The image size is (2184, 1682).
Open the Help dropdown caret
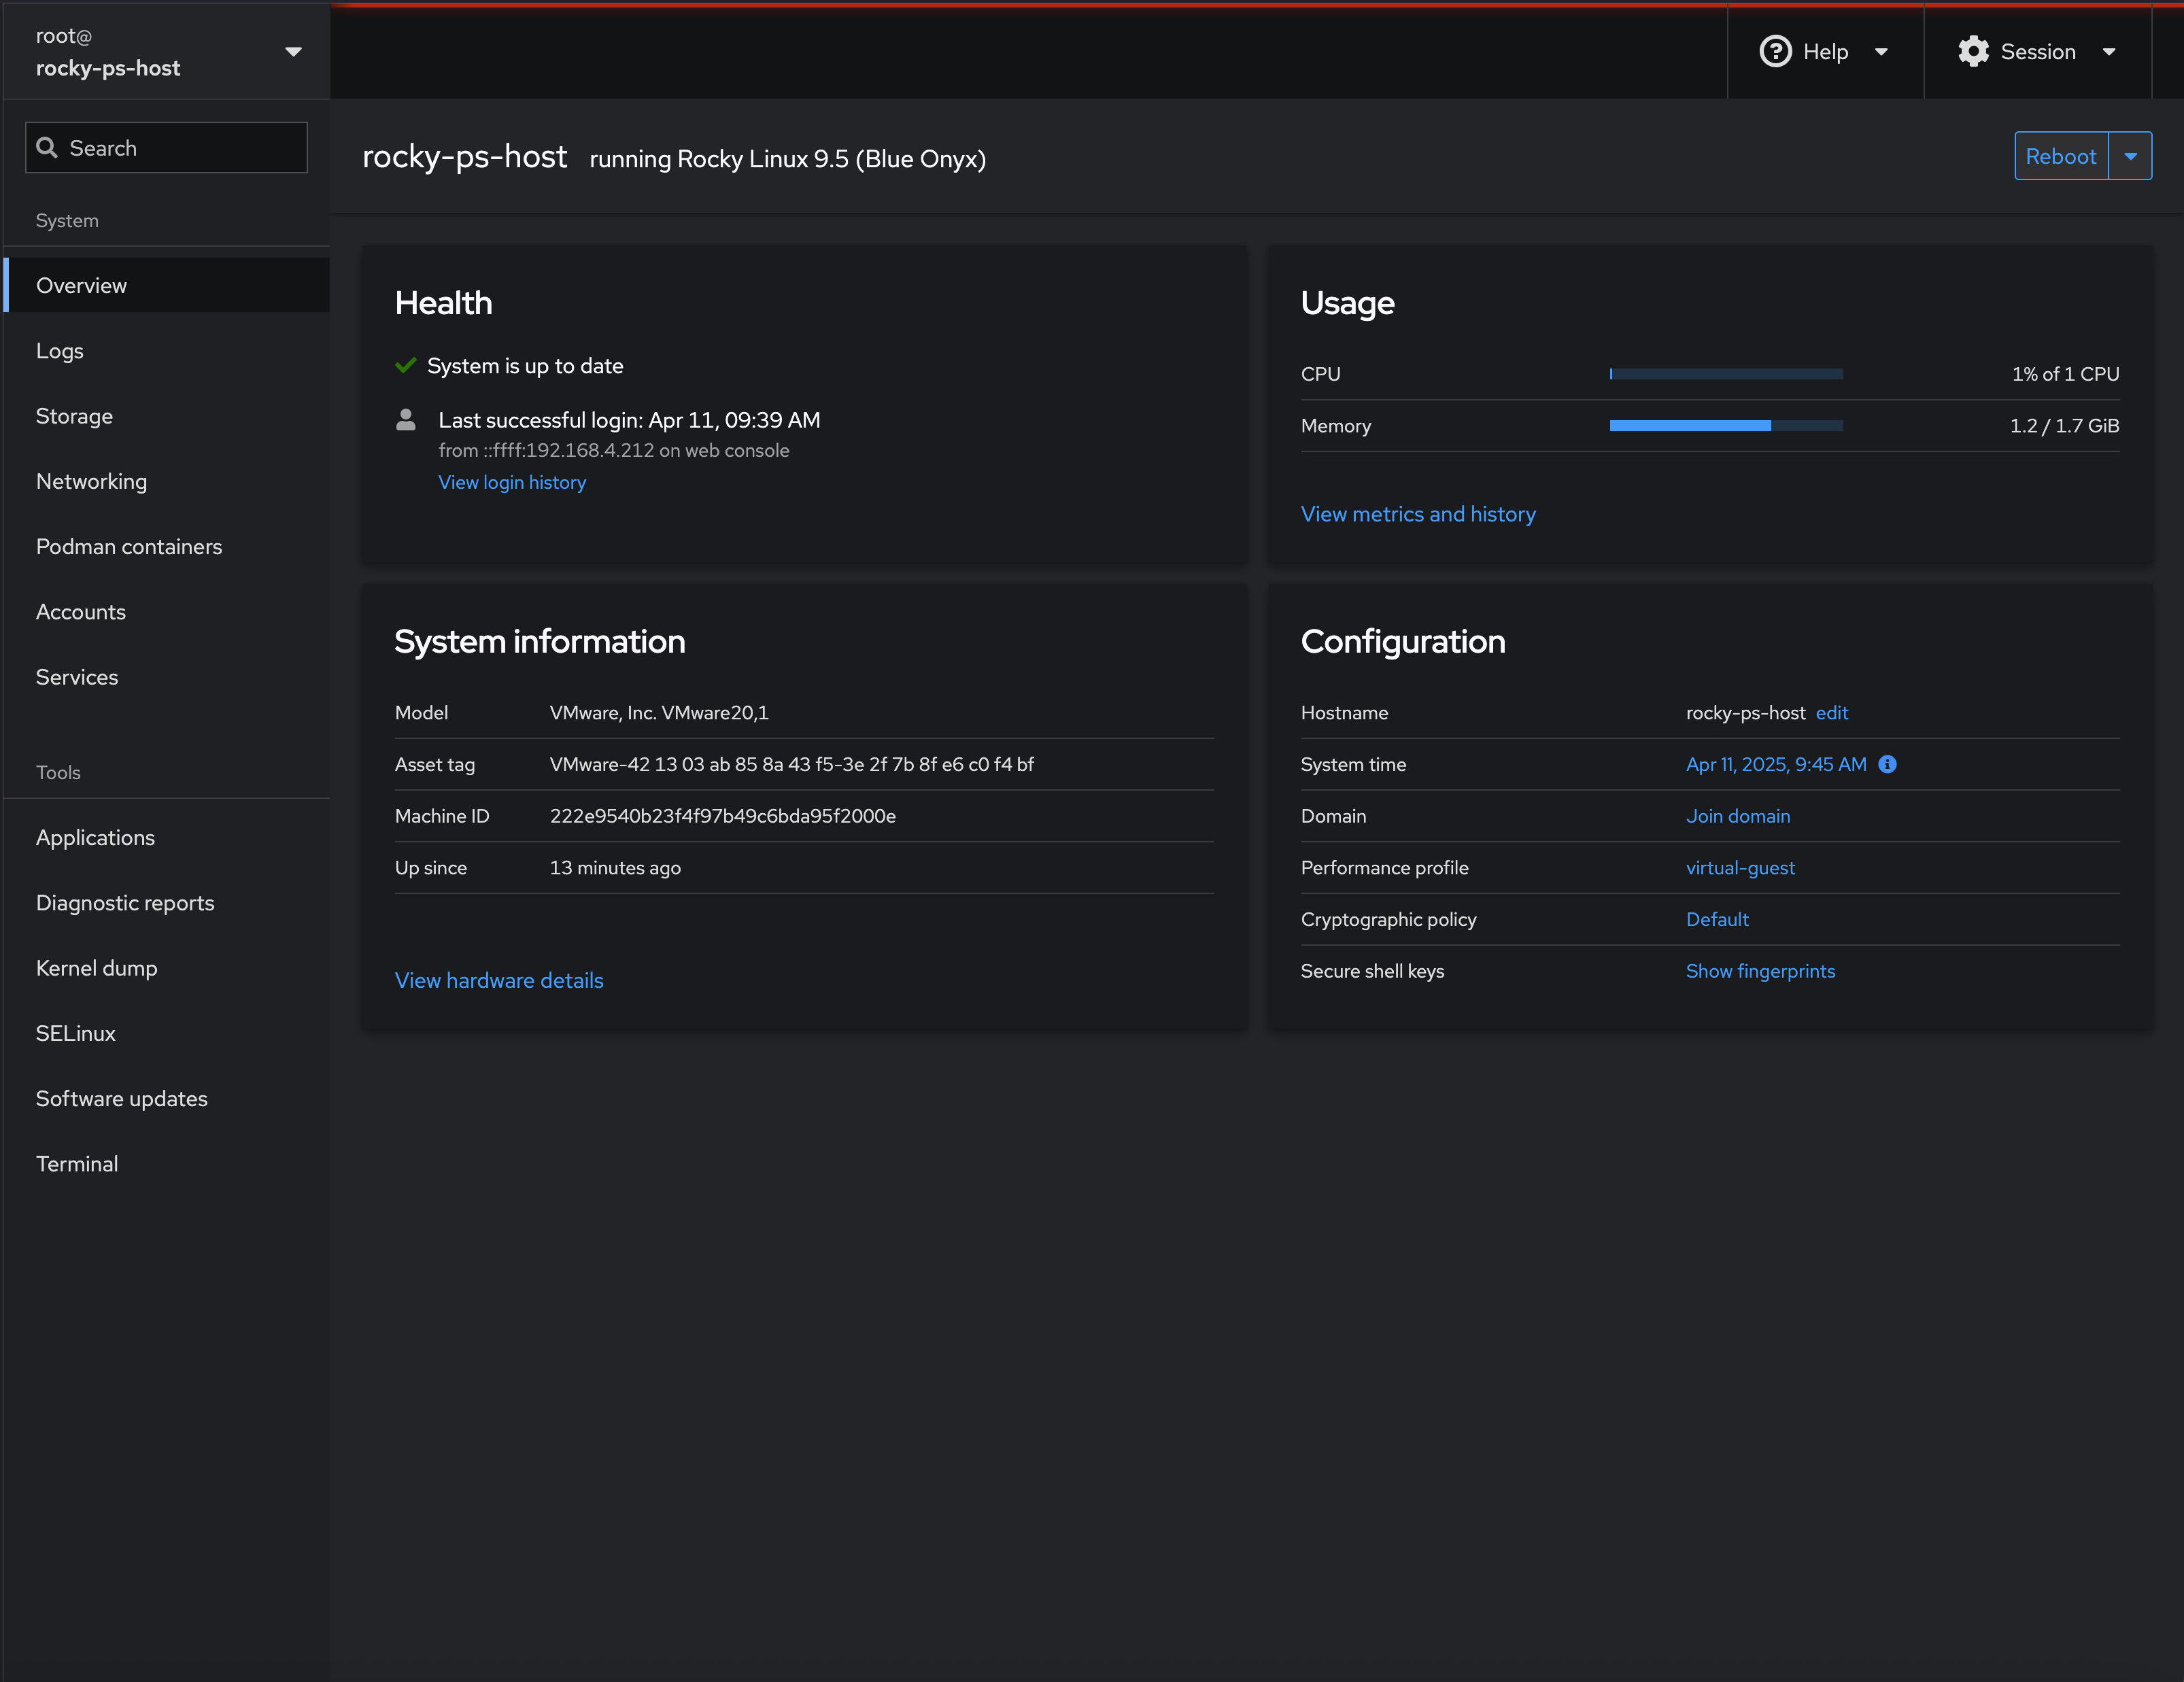point(1881,52)
